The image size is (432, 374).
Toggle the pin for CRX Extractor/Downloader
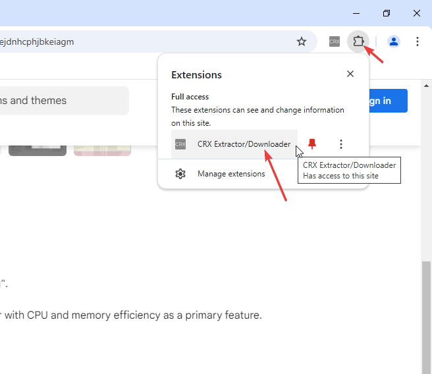312,144
